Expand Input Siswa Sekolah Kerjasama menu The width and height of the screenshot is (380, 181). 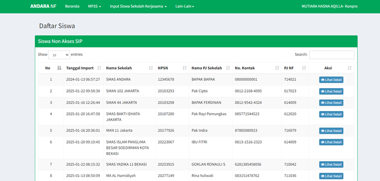click(138, 7)
